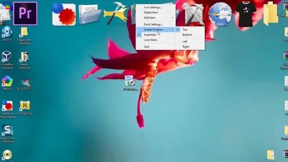This screenshot has width=288, height=162.
Task: Select FastStone Photo Resizer desktop shortcut
Action: pyautogui.click(x=7, y=109)
